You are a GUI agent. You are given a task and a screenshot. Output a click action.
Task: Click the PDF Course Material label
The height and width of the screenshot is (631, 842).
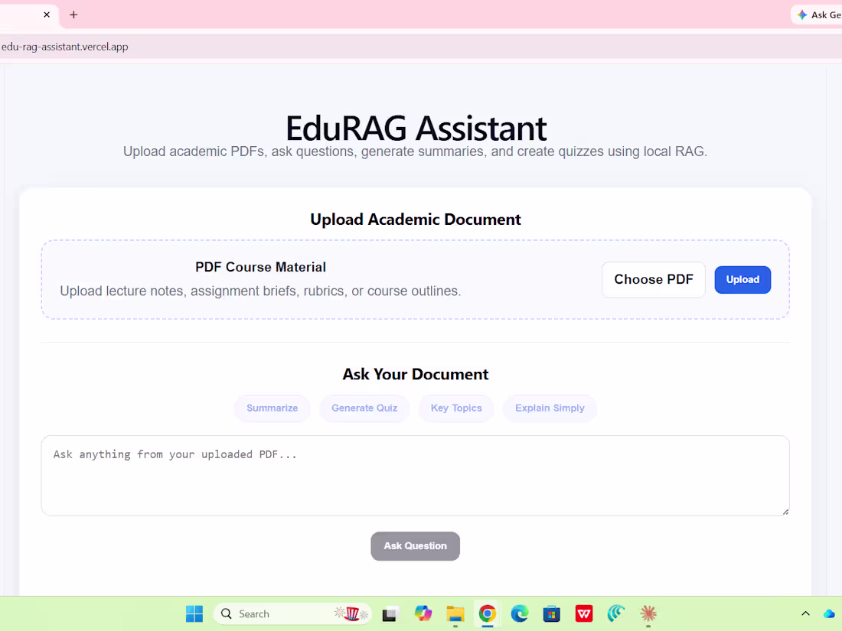260,267
